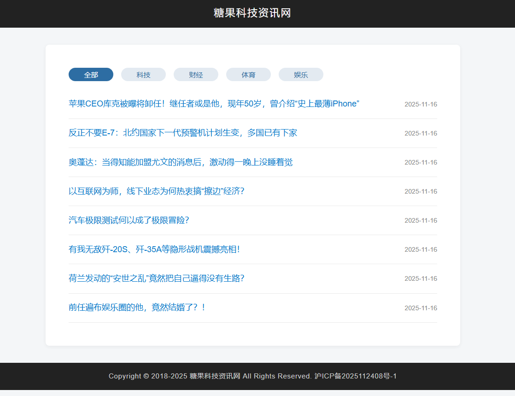
Task: Click the date of the last article
Action: click(x=421, y=307)
